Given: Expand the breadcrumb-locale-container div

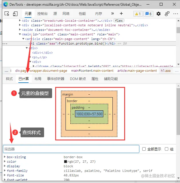Looking at the screenshot, I should [x=20, y=20].
